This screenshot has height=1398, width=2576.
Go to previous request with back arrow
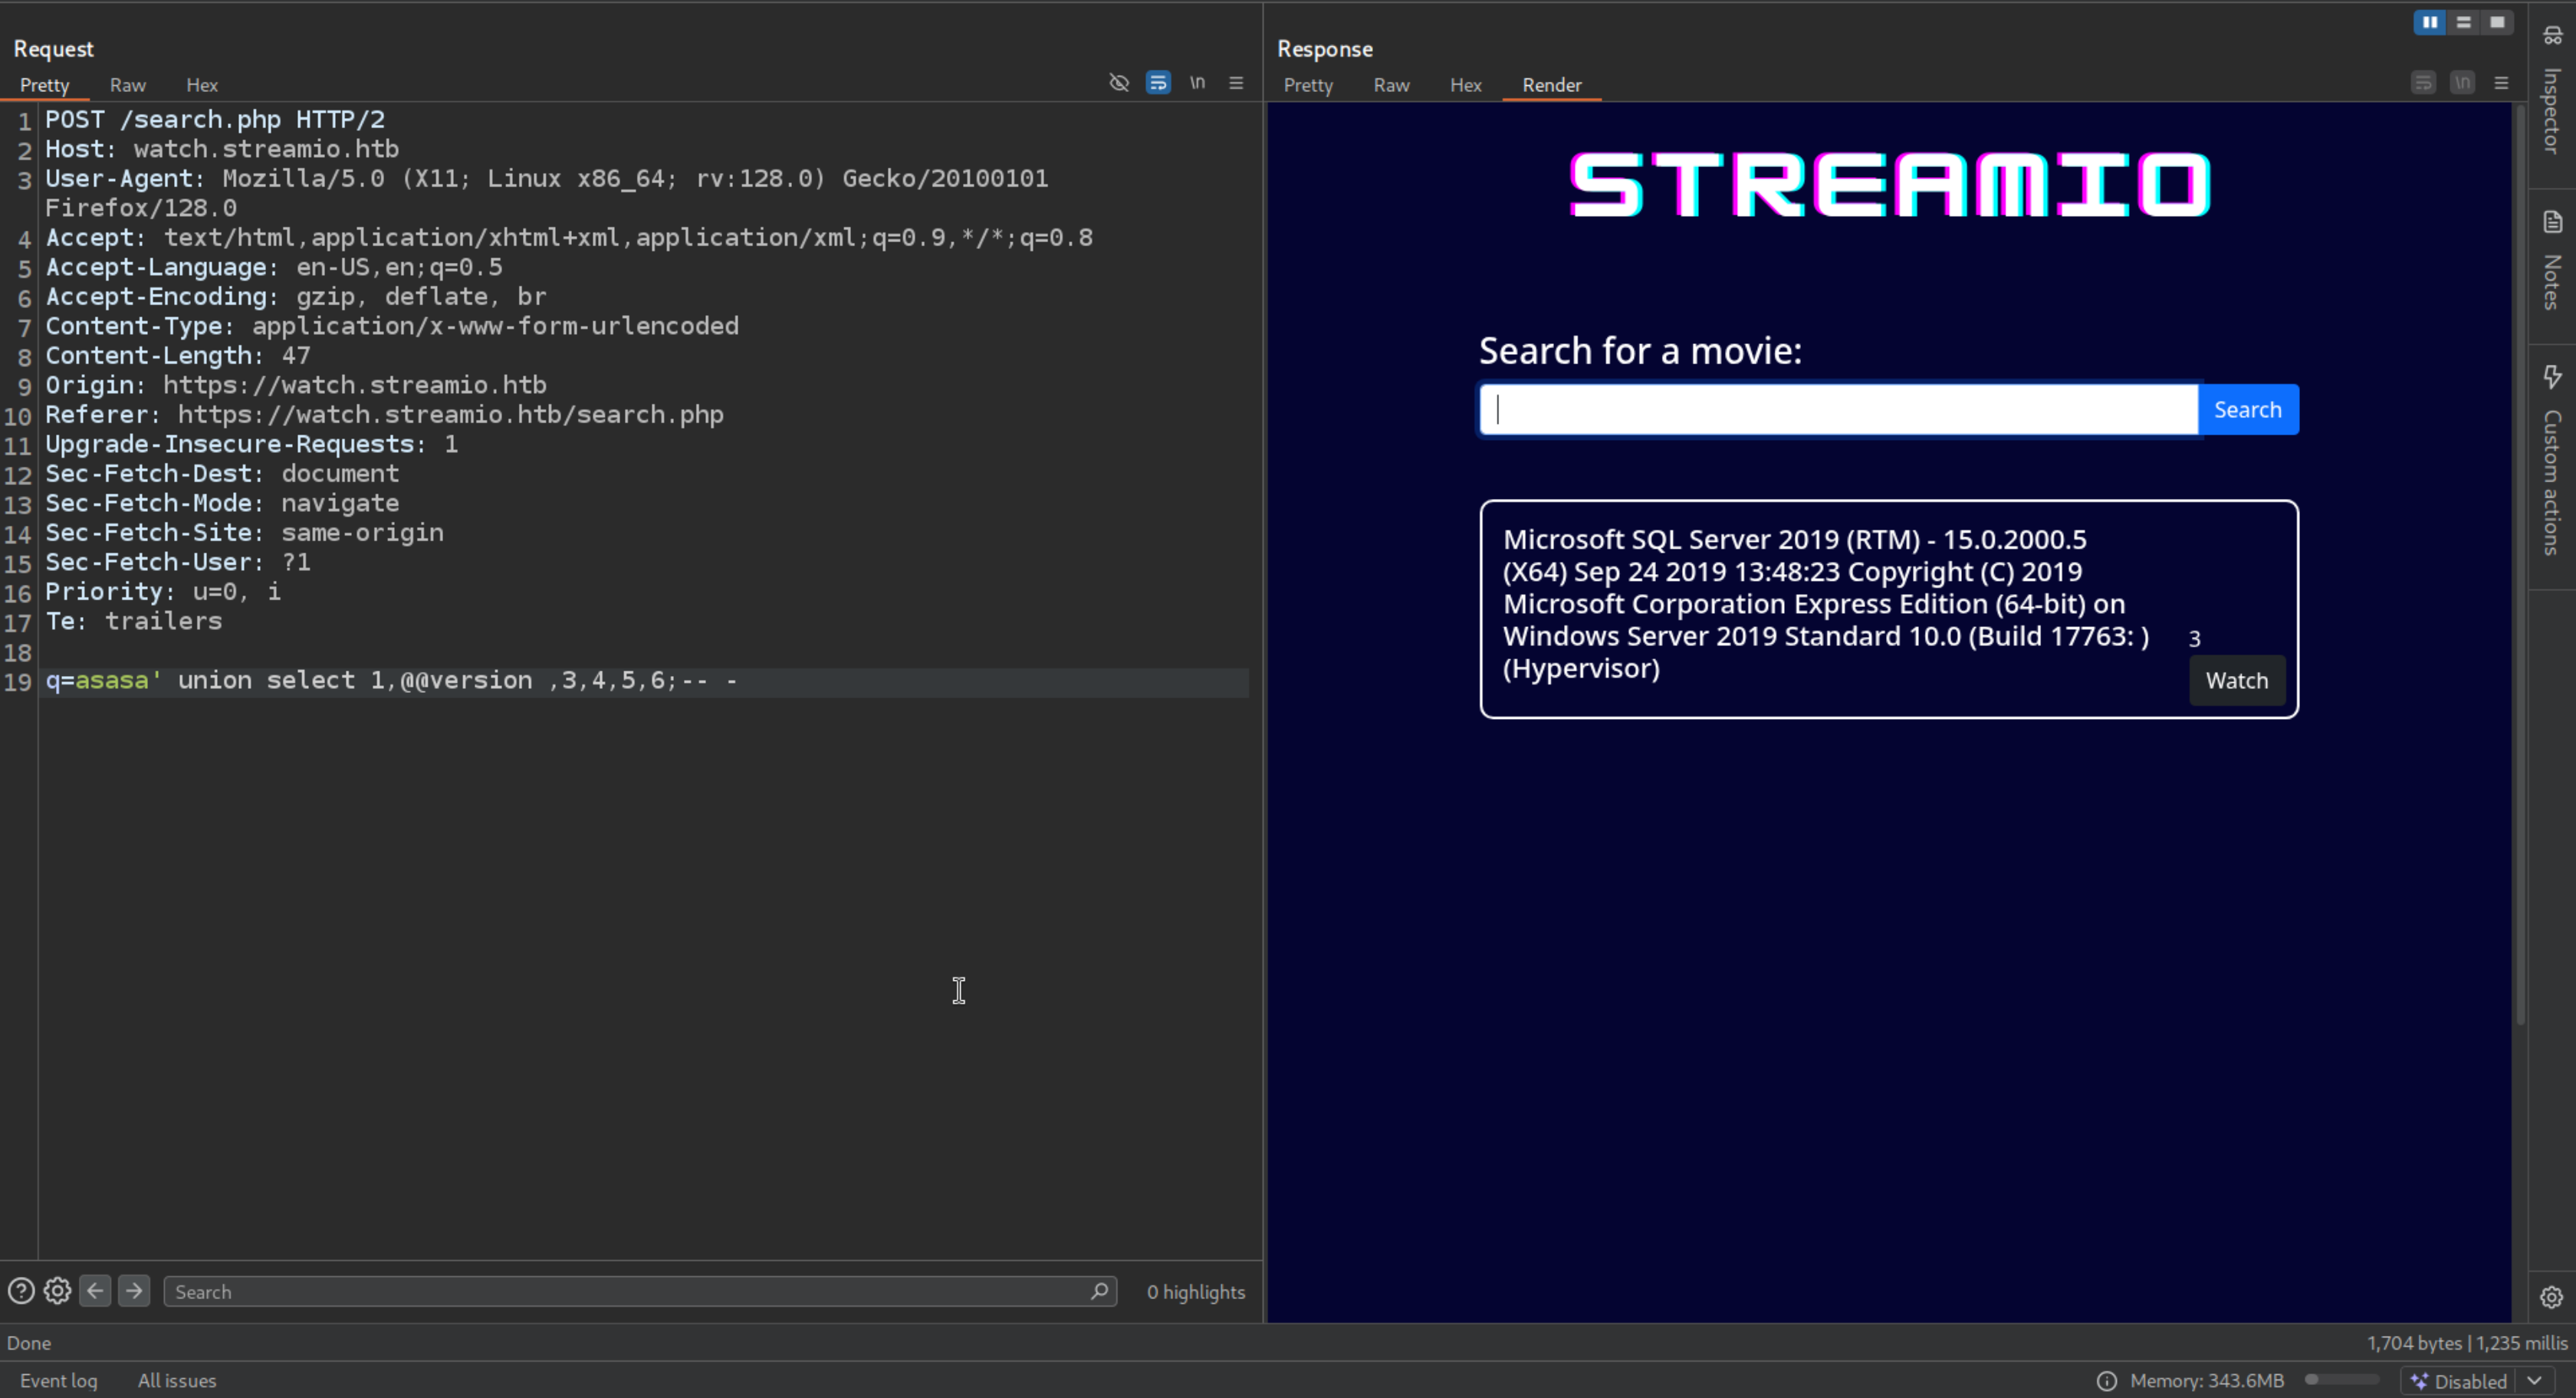click(x=95, y=1291)
